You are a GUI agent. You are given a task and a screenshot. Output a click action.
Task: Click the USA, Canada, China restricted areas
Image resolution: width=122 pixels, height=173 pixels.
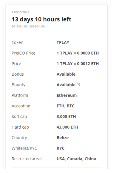(76, 159)
